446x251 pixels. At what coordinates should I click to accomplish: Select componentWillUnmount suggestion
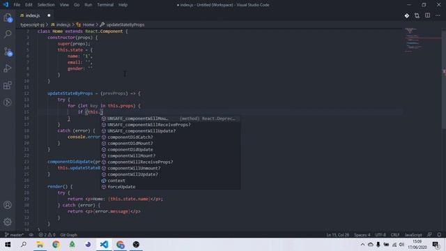tap(171, 168)
